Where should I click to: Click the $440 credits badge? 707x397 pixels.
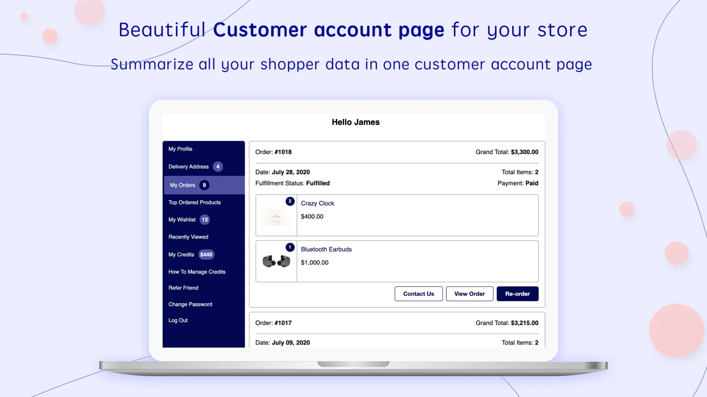(206, 255)
